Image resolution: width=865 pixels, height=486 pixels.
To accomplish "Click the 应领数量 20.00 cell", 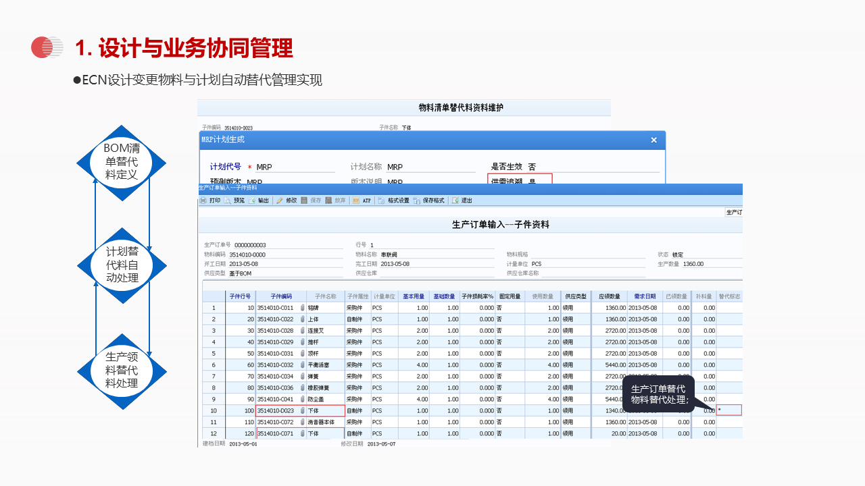I will tap(610, 433).
